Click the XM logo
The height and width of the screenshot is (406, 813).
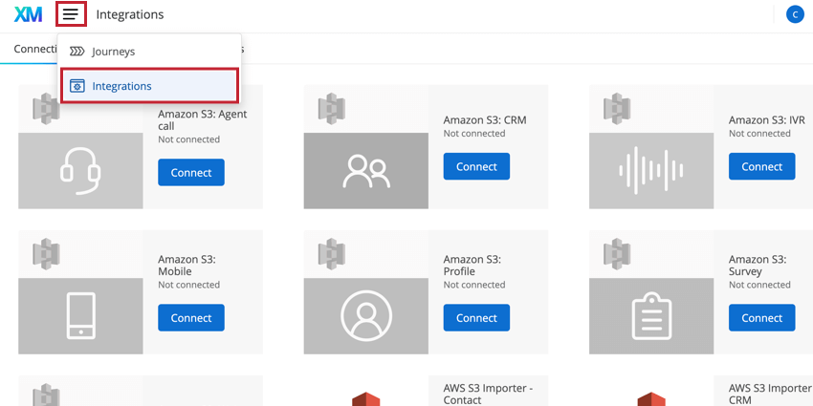coord(28,14)
